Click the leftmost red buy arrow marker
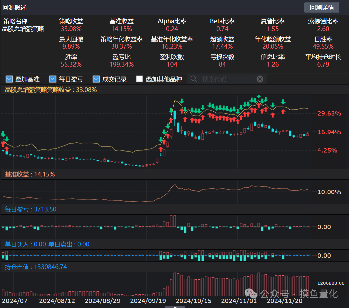 (3, 144)
